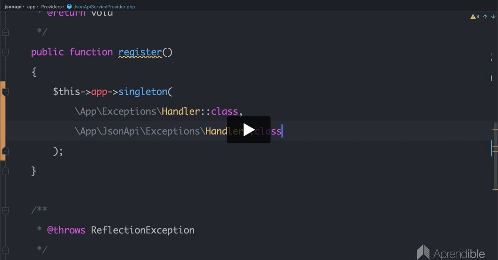
Task: Go to previous highlighted error arrow
Action: click(x=485, y=17)
